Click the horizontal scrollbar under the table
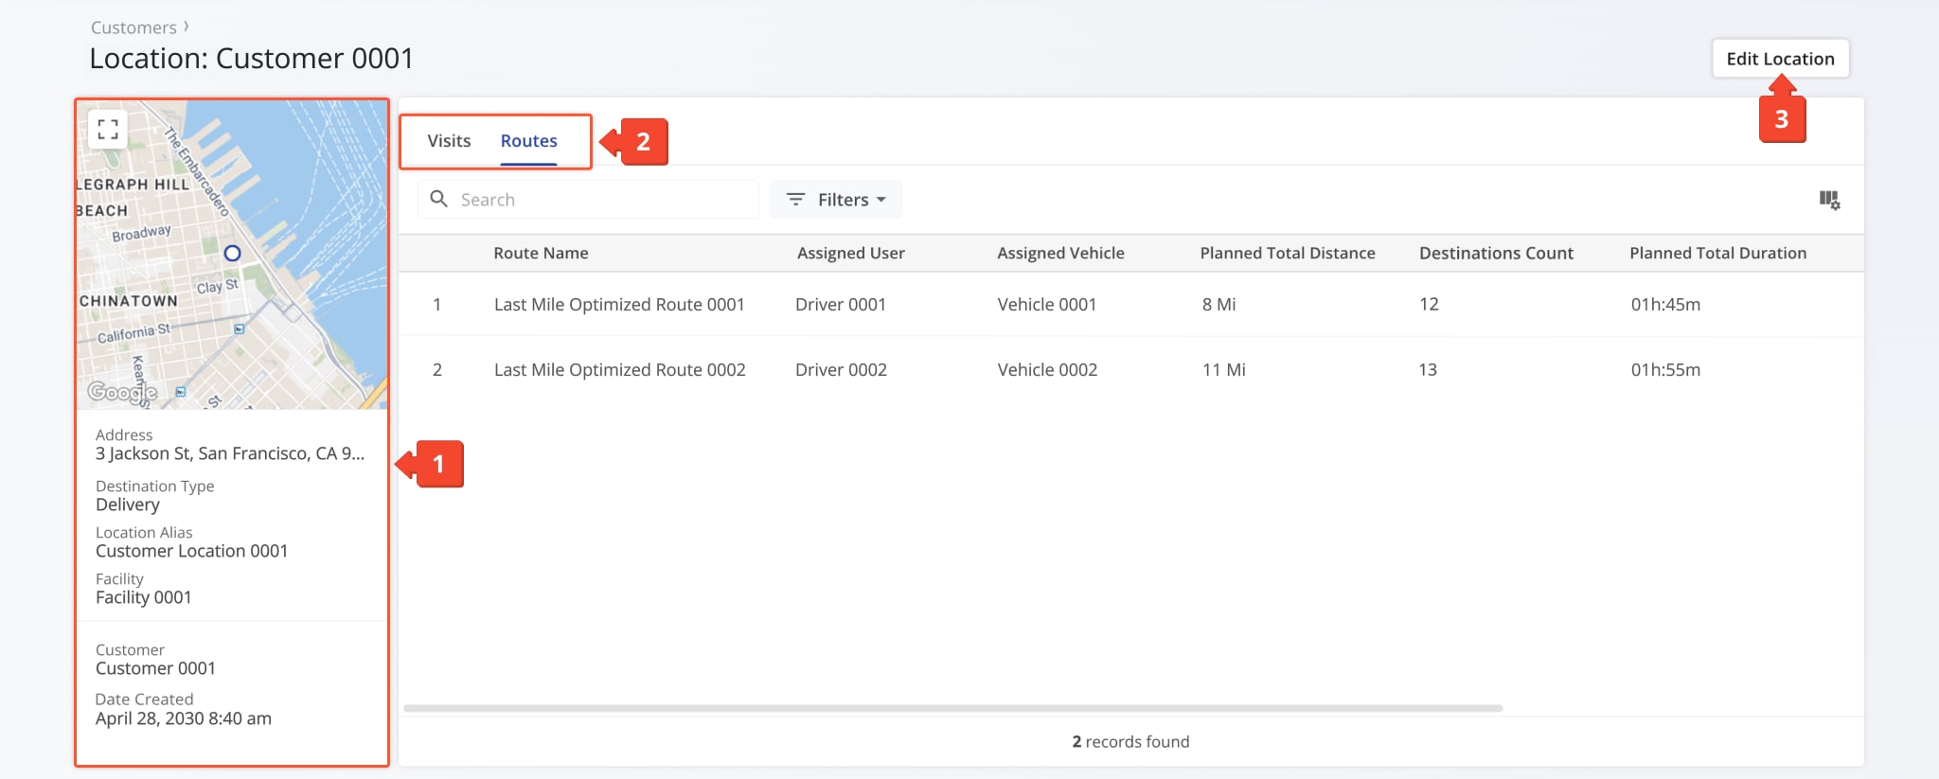 tap(952, 708)
